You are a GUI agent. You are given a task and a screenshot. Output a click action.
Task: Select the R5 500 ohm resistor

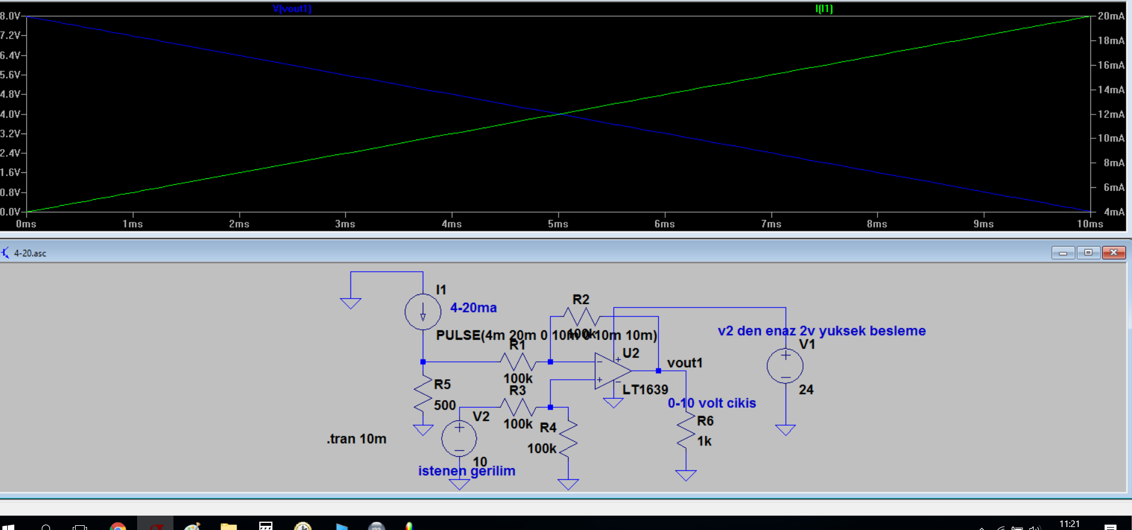pyautogui.click(x=423, y=394)
